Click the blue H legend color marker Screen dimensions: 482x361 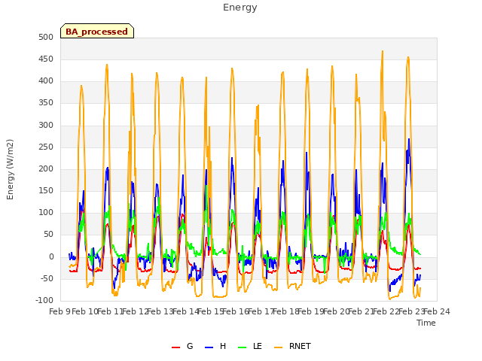point(209,347)
